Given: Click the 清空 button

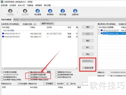Looking at the screenshot, I should point(88,41).
